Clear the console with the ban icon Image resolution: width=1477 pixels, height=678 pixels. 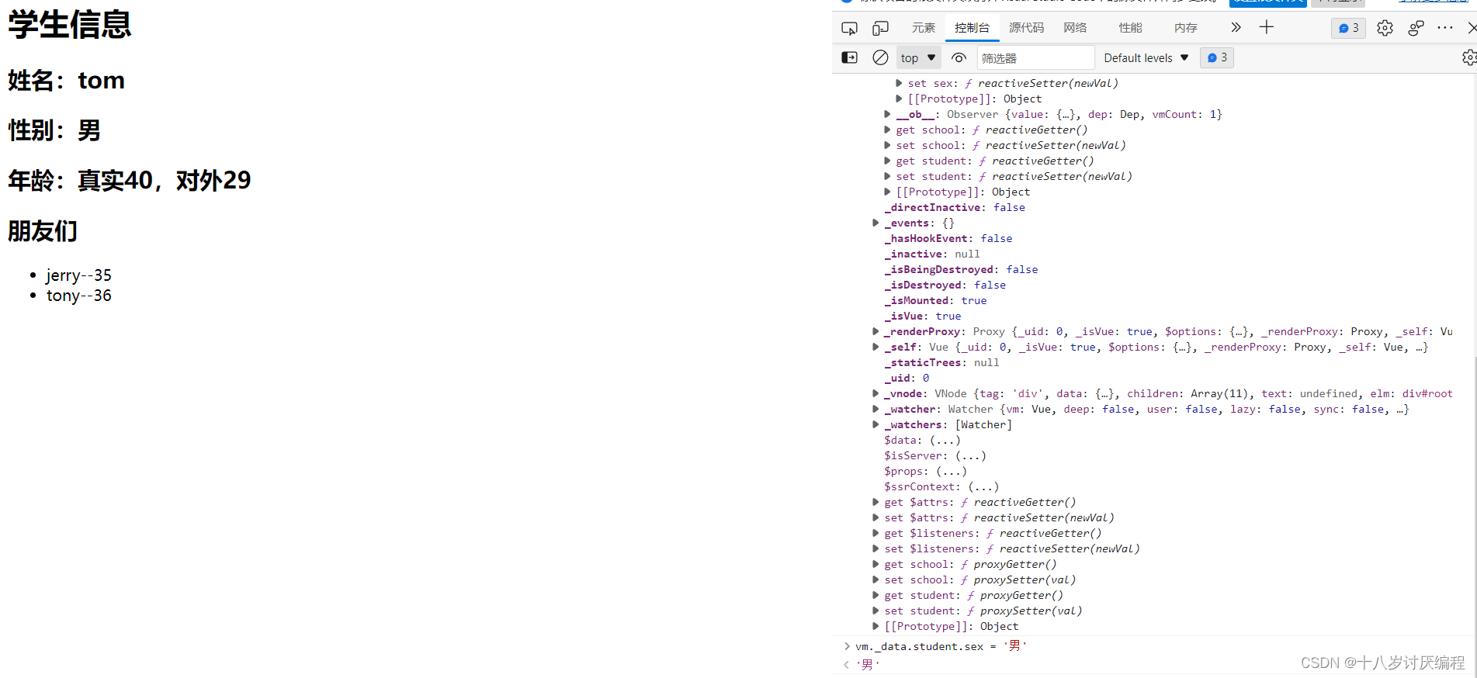880,57
